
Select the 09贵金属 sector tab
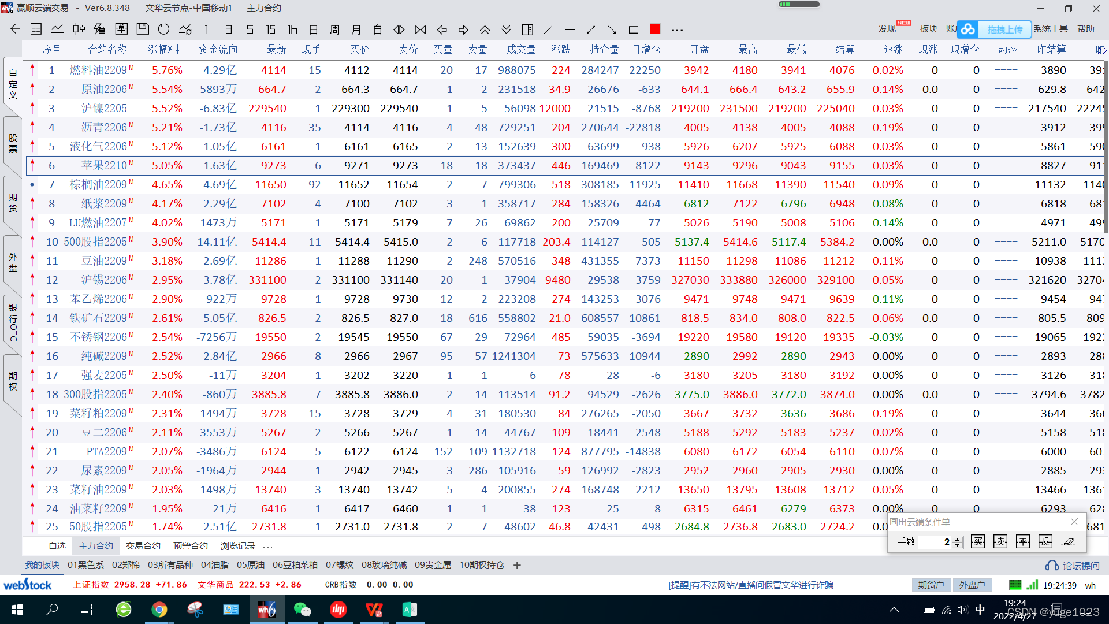433,565
